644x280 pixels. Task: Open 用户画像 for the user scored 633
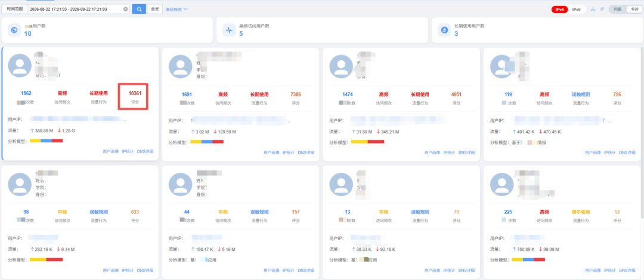[110, 270]
